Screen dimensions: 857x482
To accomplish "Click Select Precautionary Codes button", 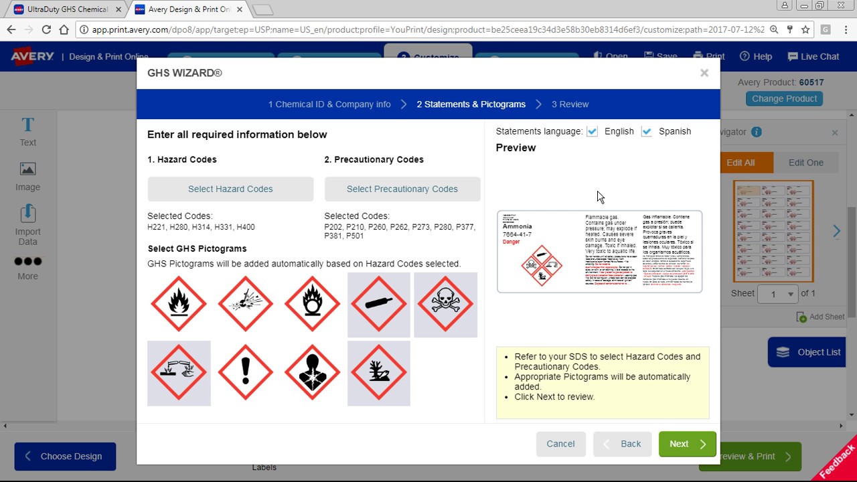I will (402, 189).
